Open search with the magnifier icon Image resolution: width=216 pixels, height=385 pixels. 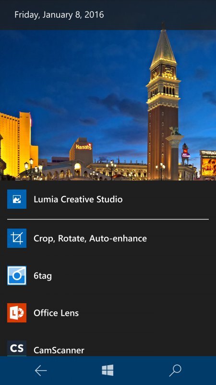click(x=175, y=371)
